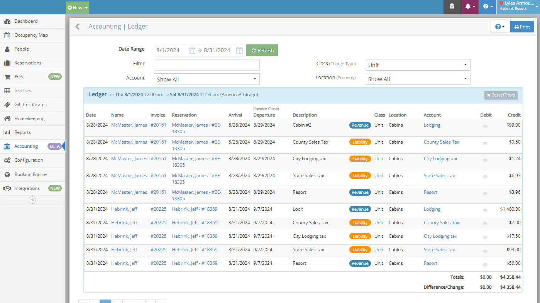Toggle the eye icon on the Loon revenue row
The image size is (540, 303).
coord(485,210)
